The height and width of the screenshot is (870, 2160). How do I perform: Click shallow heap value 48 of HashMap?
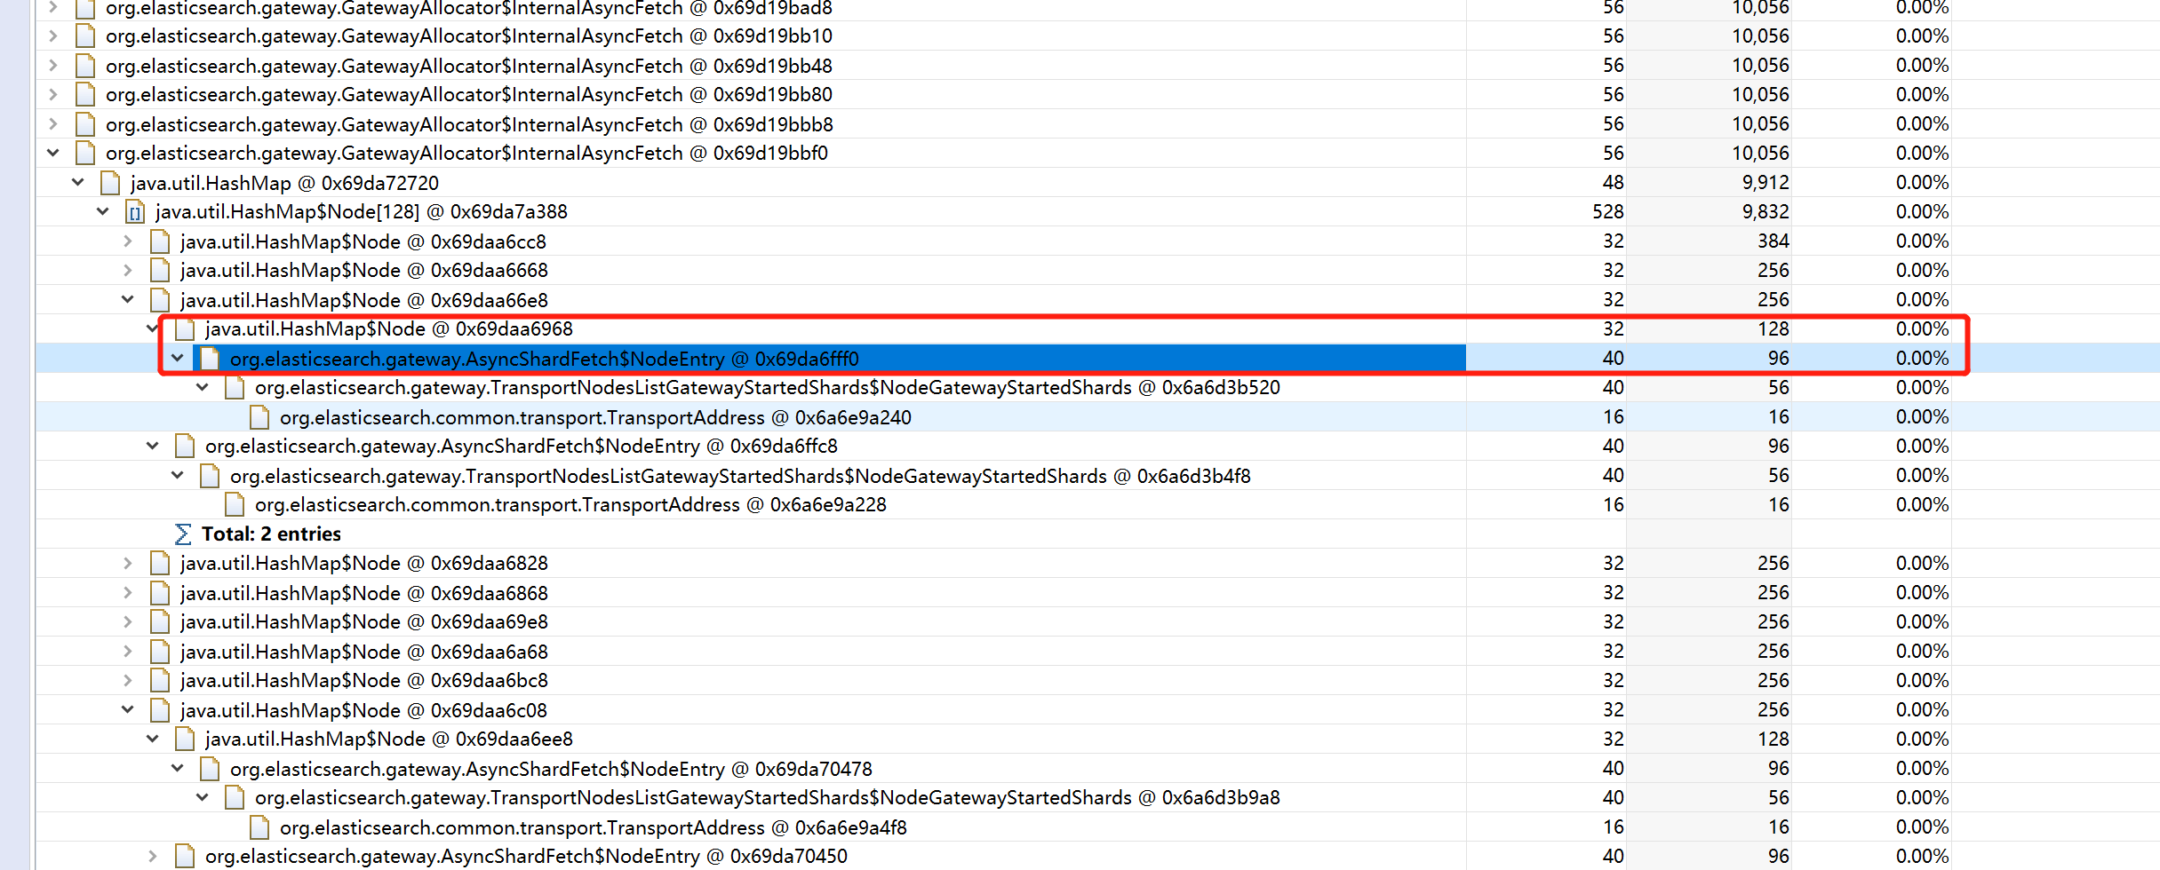point(1614,183)
